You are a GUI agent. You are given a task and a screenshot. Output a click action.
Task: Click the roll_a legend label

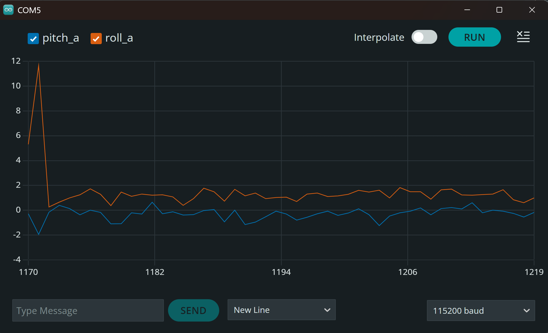tap(119, 38)
